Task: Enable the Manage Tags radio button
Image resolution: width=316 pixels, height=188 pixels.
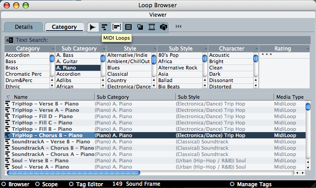Action: coord(232,184)
